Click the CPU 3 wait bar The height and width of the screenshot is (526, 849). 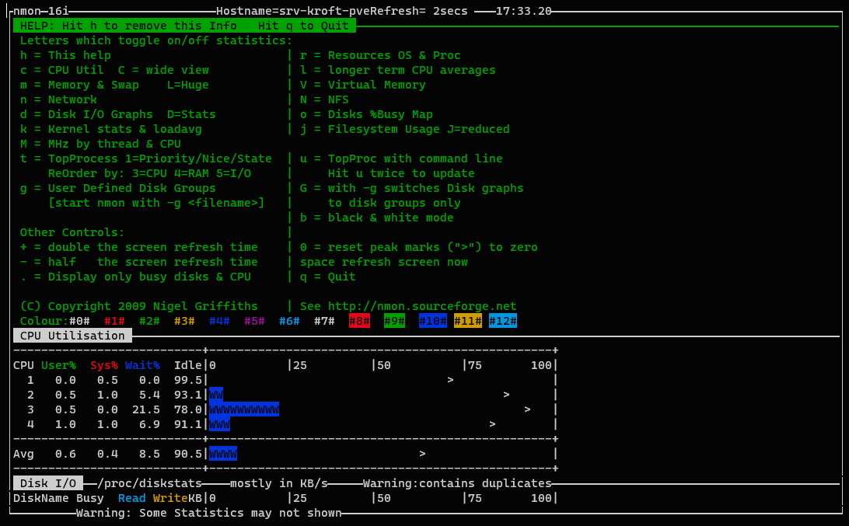[244, 409]
